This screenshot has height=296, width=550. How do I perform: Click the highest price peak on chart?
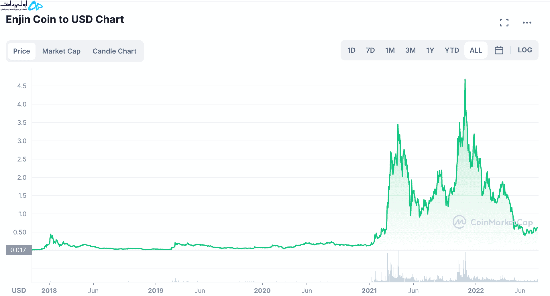tap(465, 80)
